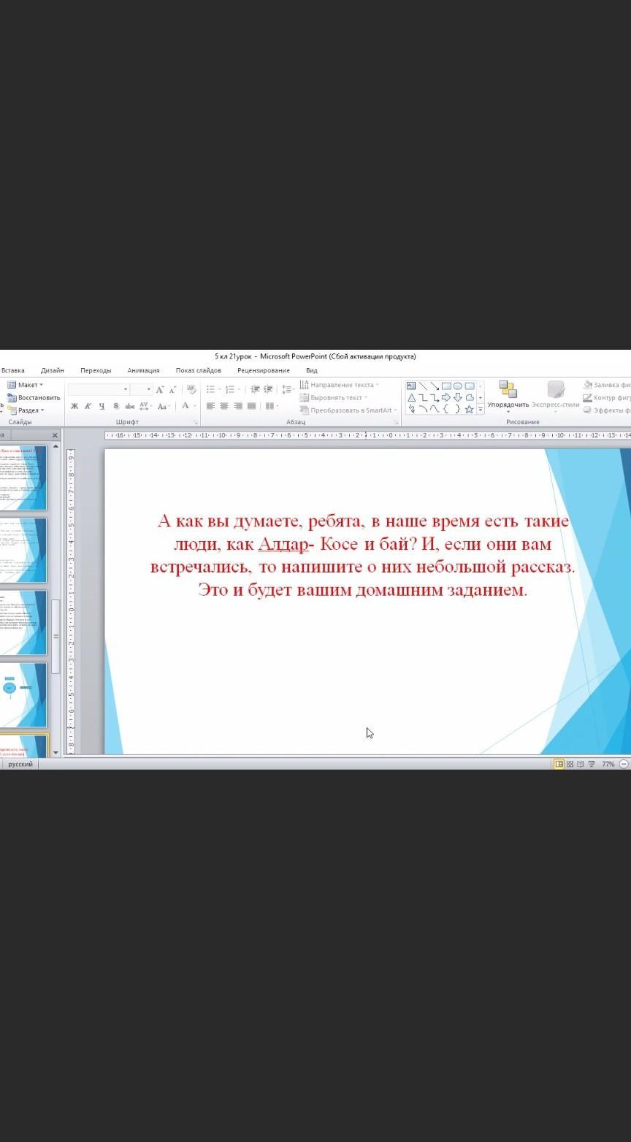Toggle bold formatting (Ж)

tap(74, 406)
